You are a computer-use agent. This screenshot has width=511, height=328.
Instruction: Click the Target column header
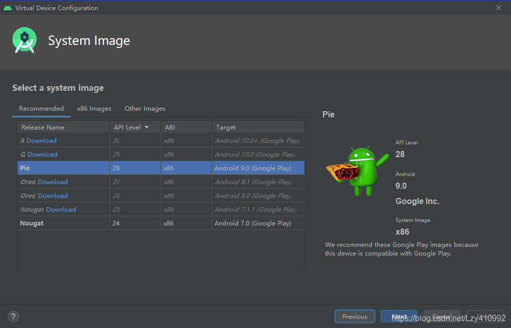258,127
